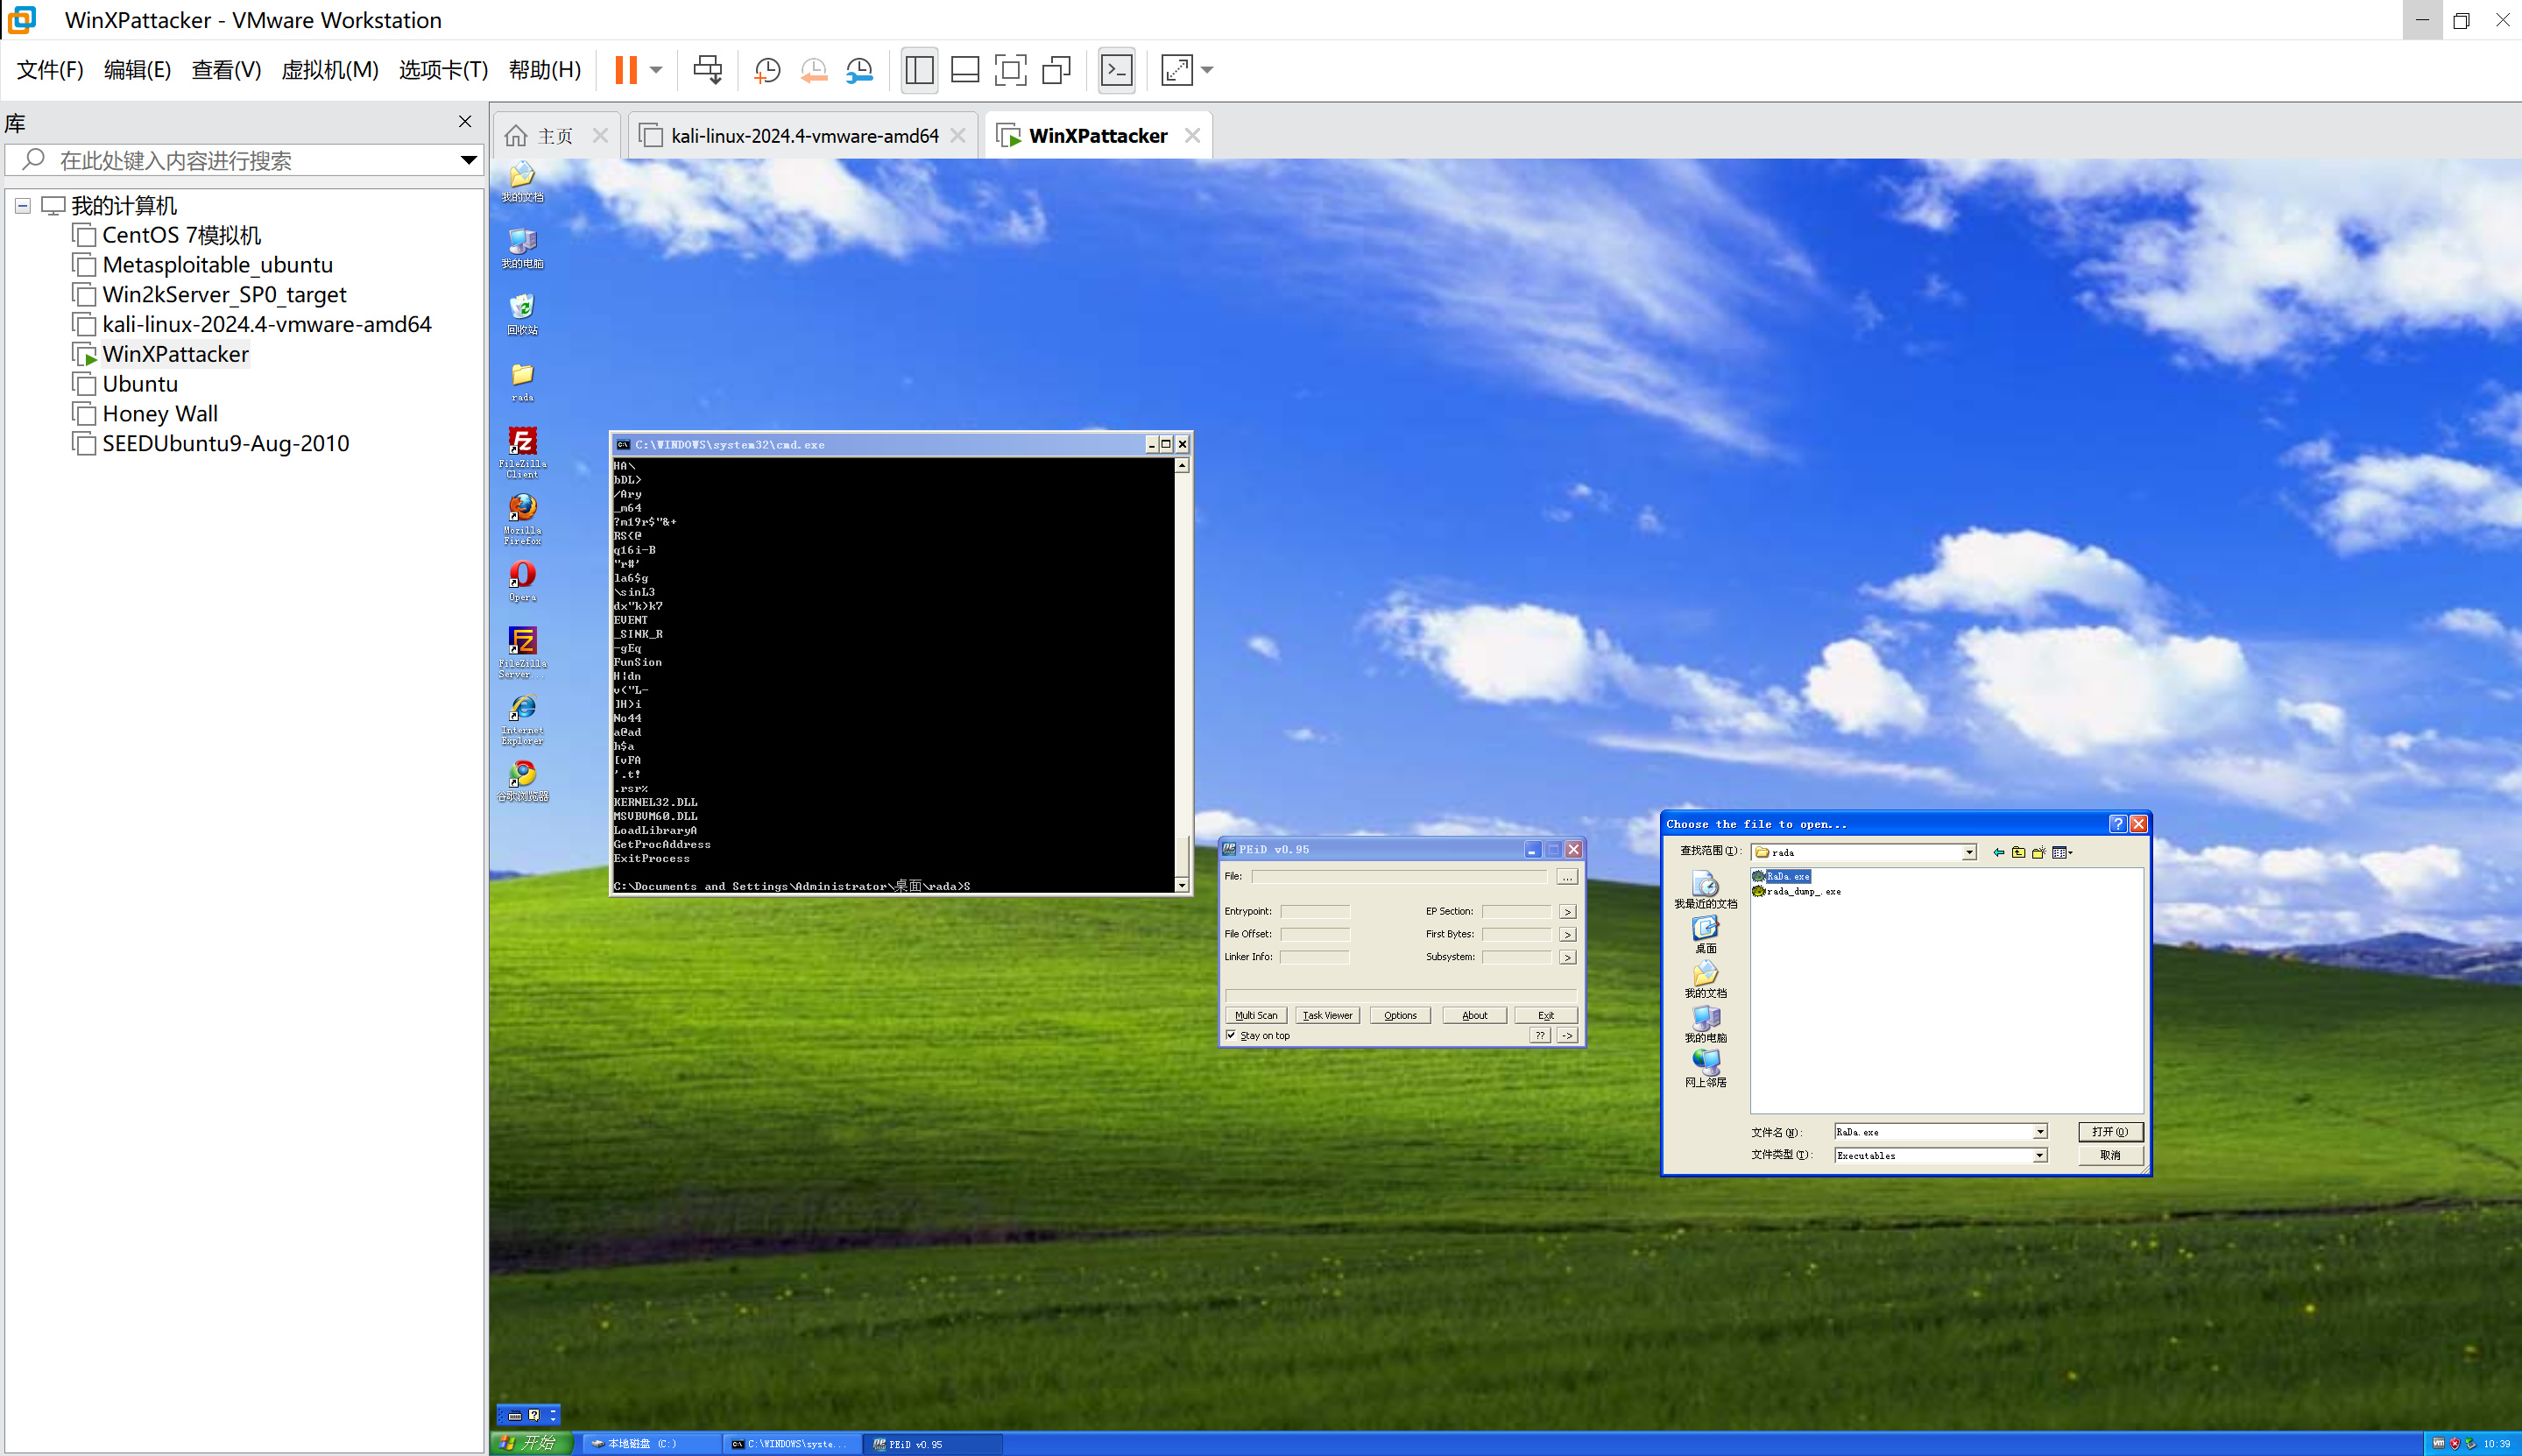
Task: Open the Opera desktop icon
Action: (522, 576)
